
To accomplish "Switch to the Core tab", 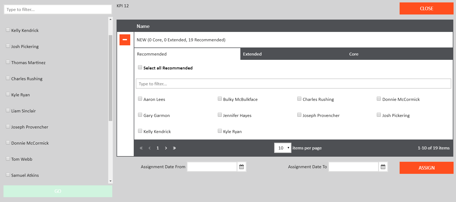I will (x=354, y=54).
